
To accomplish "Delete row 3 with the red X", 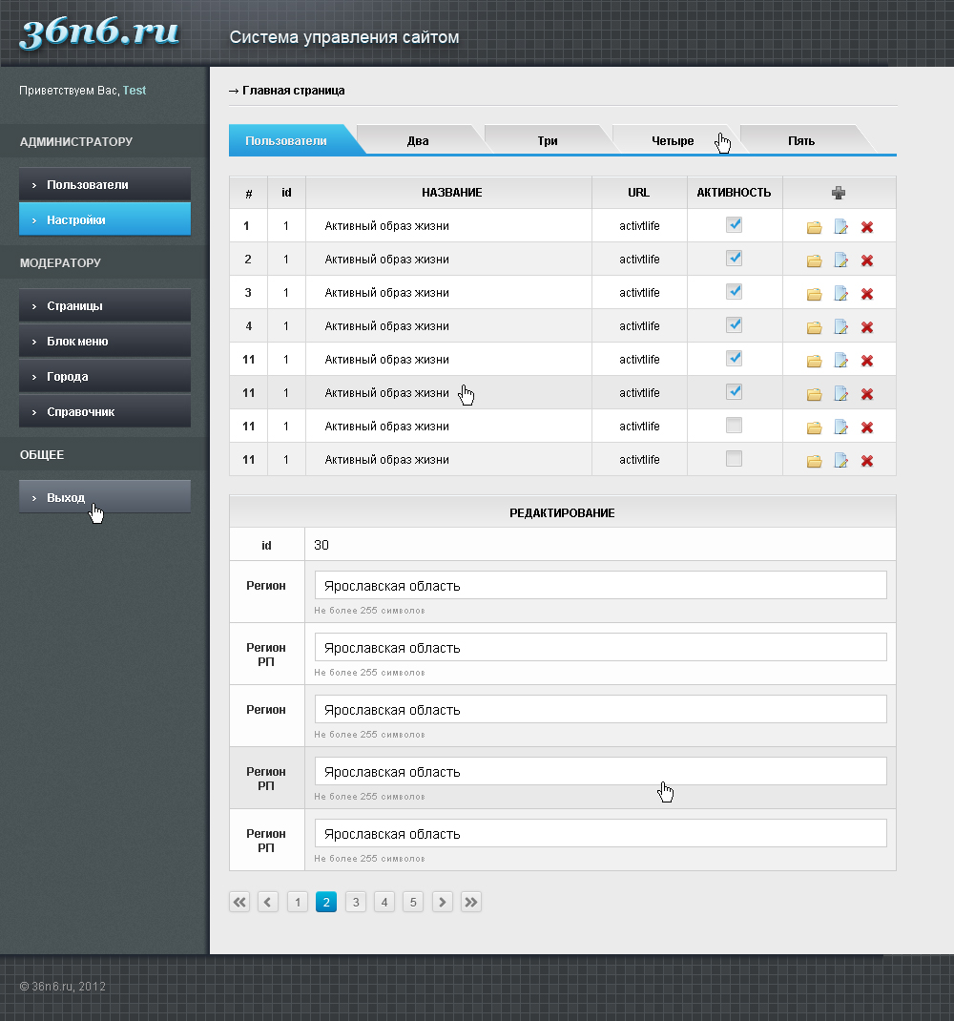I will point(867,294).
